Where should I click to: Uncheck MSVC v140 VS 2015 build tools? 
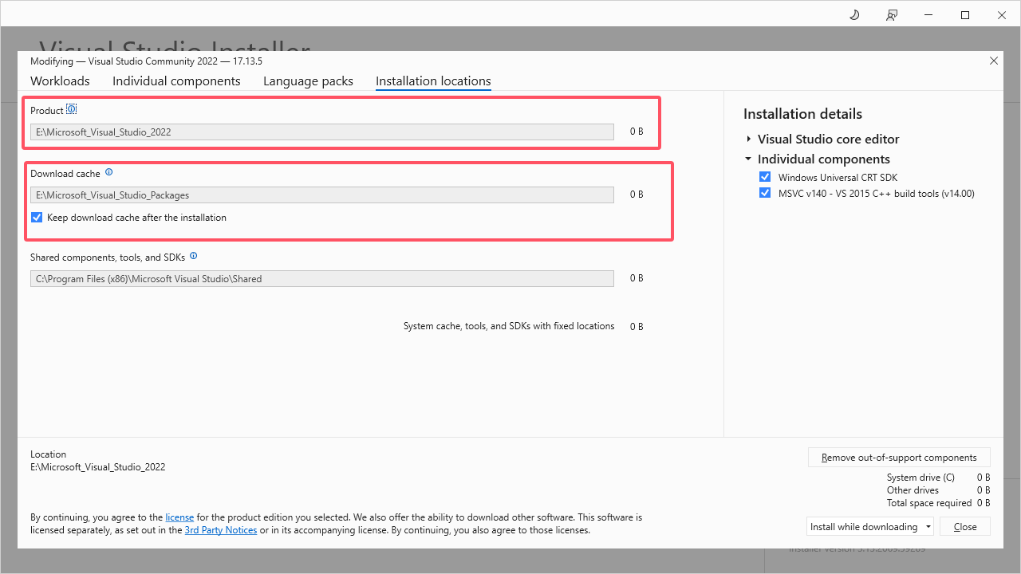[765, 193]
